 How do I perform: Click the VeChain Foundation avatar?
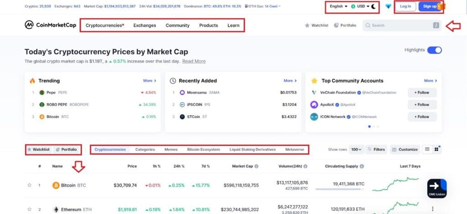314,93
